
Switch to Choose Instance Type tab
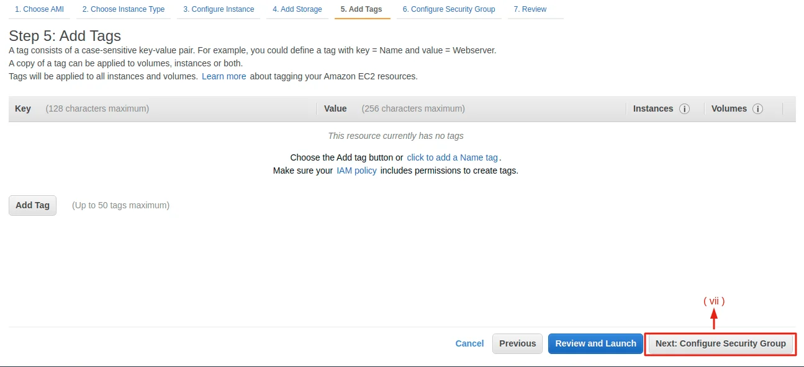pyautogui.click(x=124, y=9)
